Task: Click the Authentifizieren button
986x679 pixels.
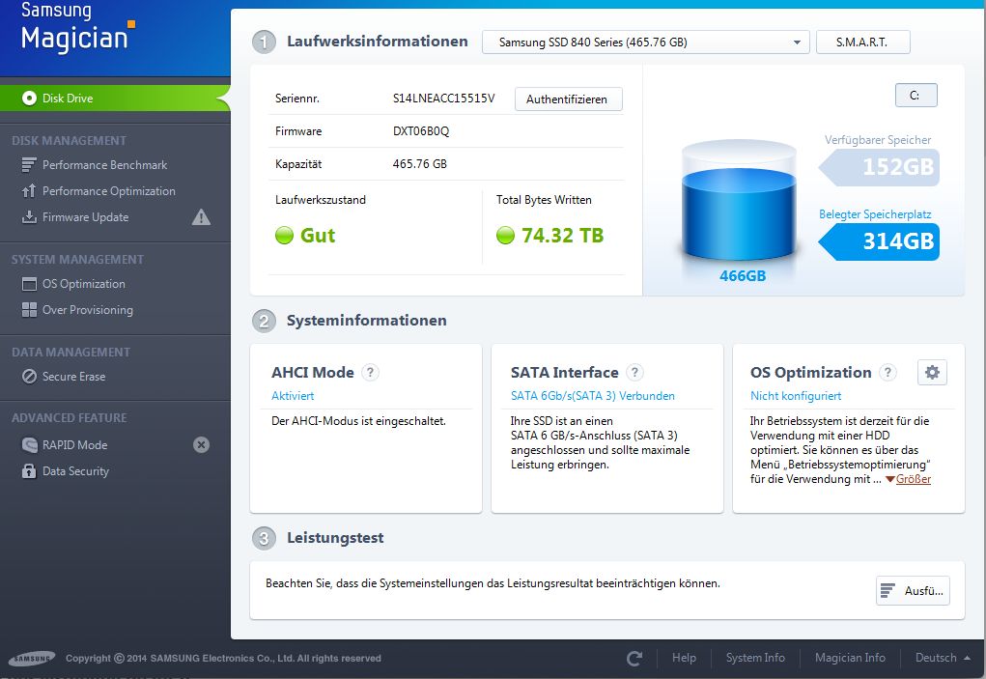Action: 569,99
